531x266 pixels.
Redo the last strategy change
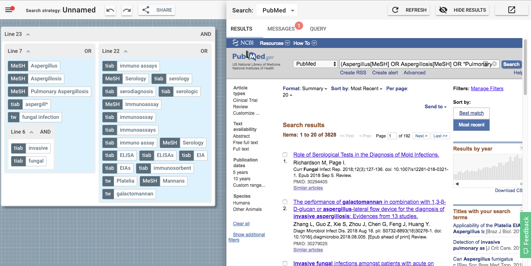pyautogui.click(x=127, y=10)
